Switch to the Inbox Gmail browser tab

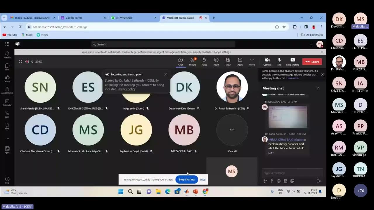pyautogui.click(x=32, y=18)
